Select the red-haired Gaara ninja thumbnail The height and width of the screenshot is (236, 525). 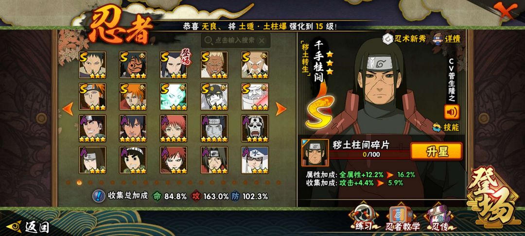[174, 160]
